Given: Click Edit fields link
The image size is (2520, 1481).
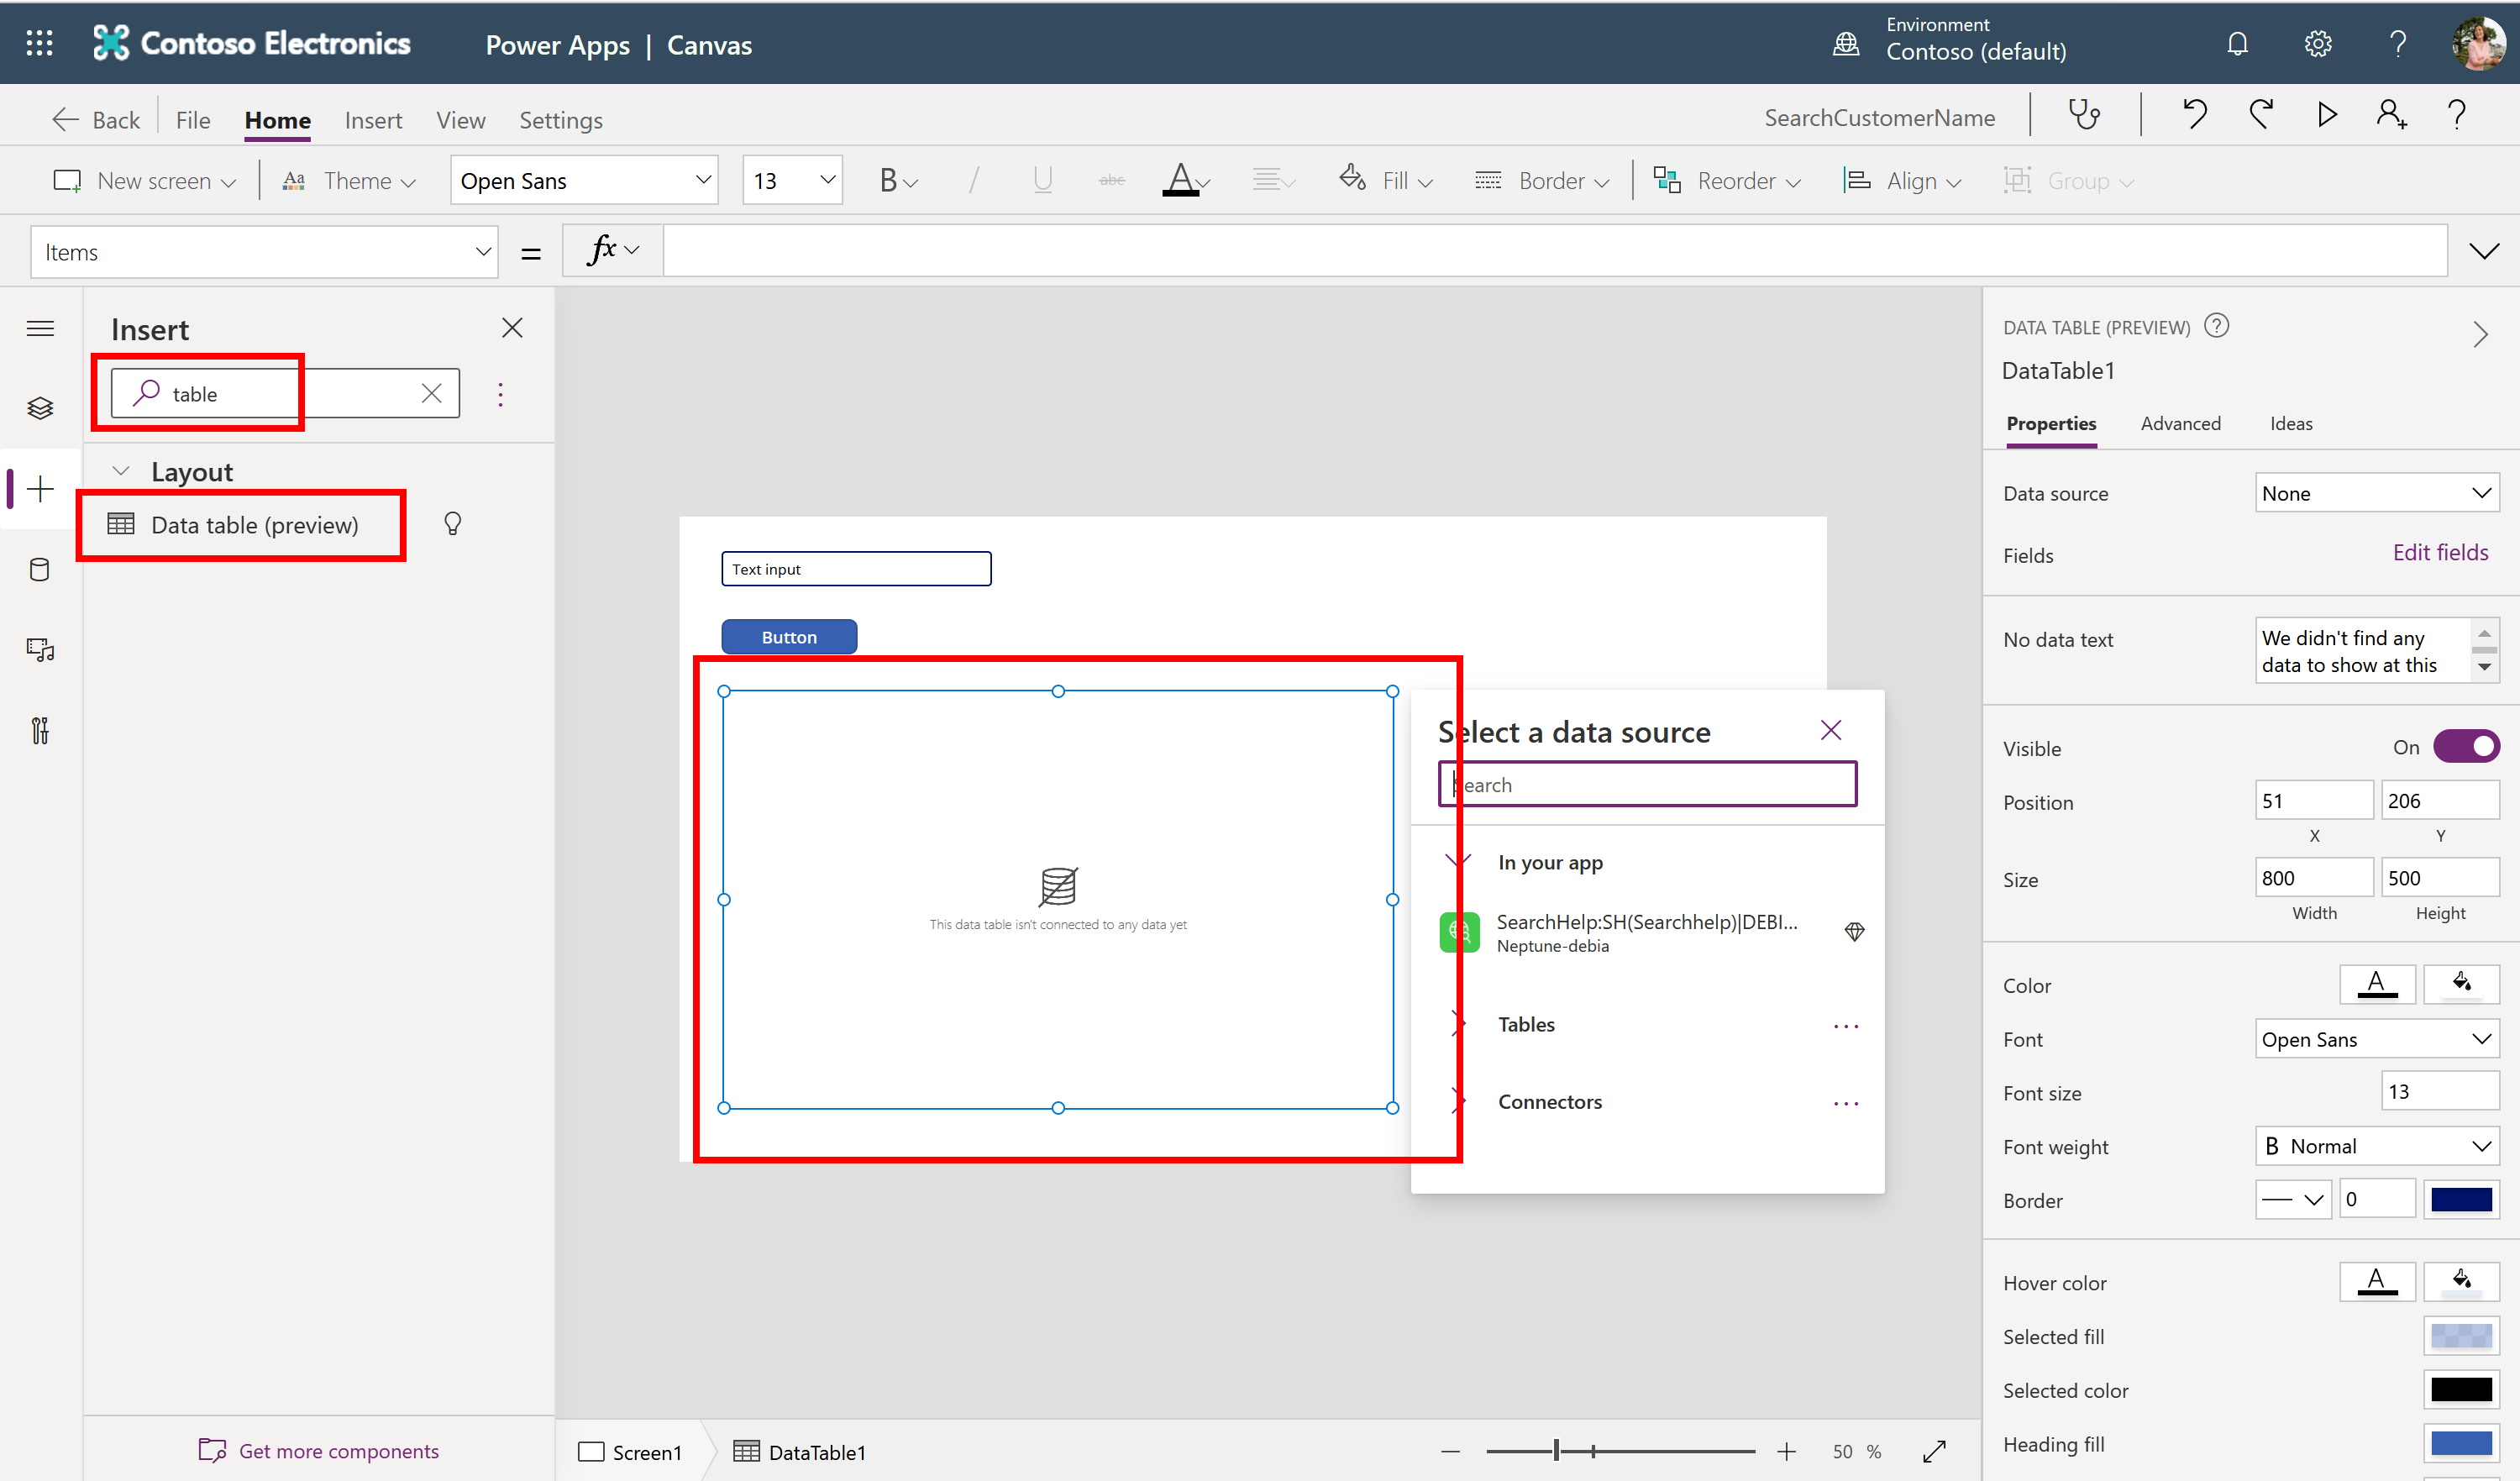Looking at the screenshot, I should tap(2440, 552).
